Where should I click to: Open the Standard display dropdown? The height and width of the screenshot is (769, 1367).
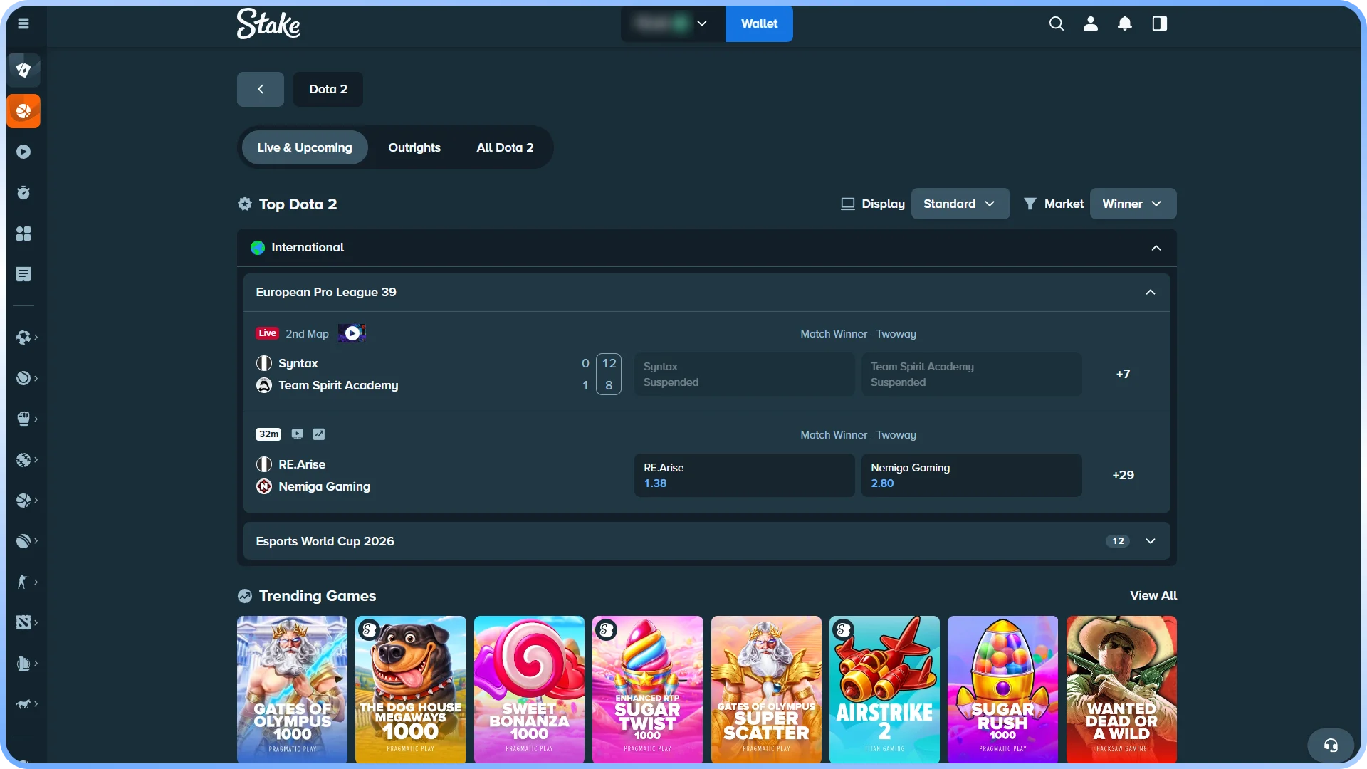click(960, 204)
